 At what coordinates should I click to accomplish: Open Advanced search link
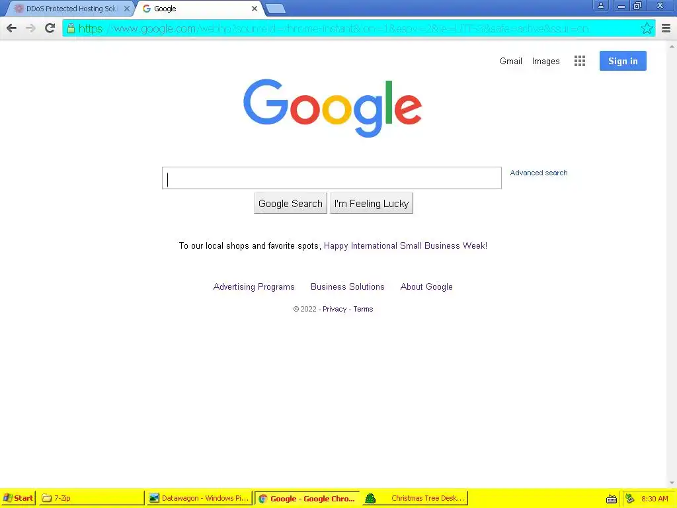pyautogui.click(x=539, y=173)
